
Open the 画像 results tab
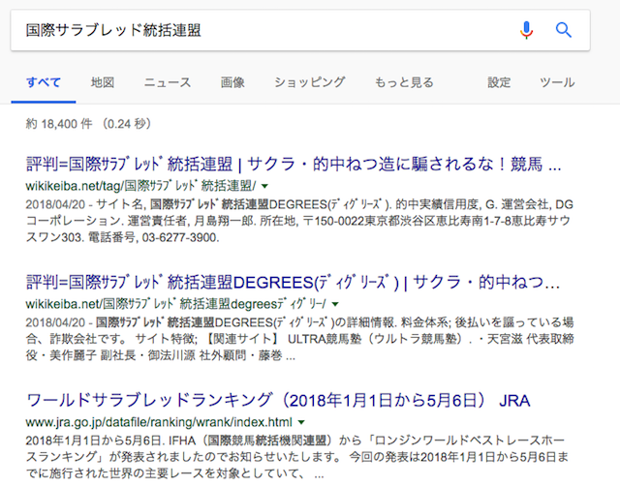pos(232,82)
